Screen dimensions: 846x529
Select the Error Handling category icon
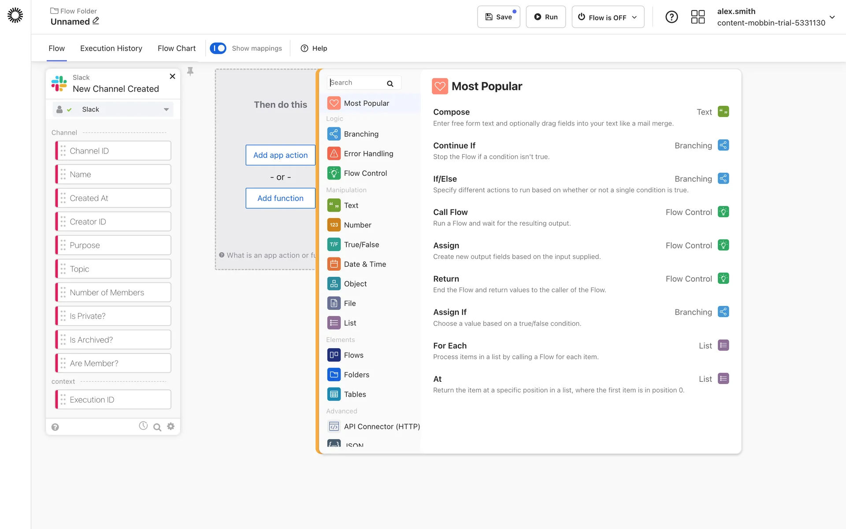click(334, 153)
